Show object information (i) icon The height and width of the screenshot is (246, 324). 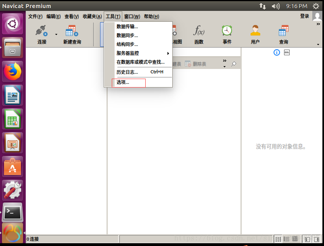point(277,52)
